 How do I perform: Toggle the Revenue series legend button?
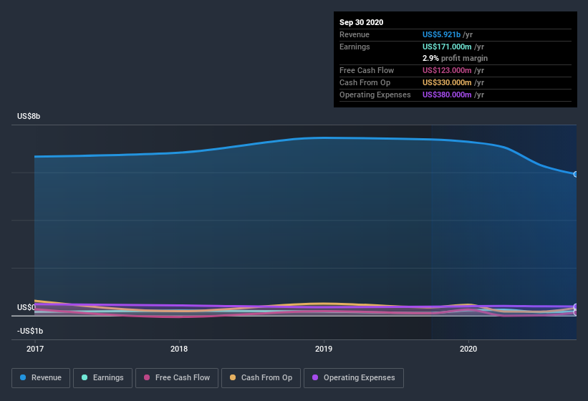tap(41, 378)
